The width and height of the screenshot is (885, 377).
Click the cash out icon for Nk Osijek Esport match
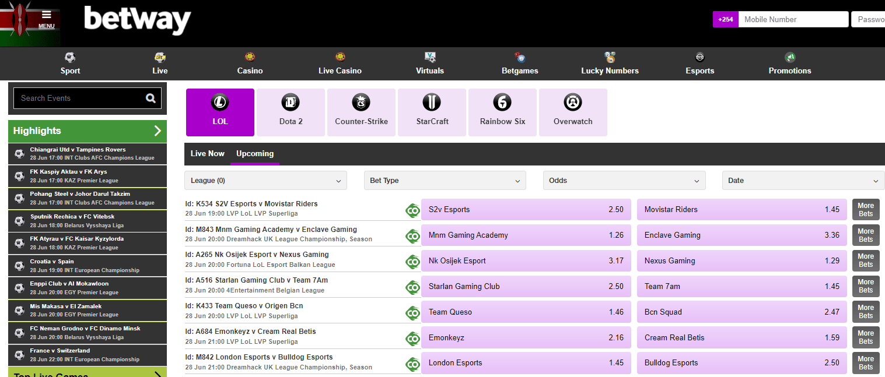413,262
